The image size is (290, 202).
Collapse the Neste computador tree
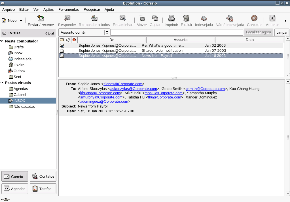2,41
